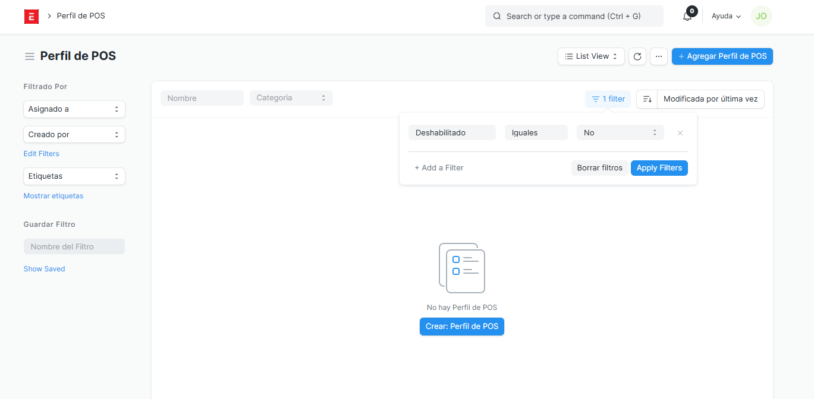The width and height of the screenshot is (814, 399).
Task: Toggle sort direction icon
Action: pyautogui.click(x=647, y=99)
